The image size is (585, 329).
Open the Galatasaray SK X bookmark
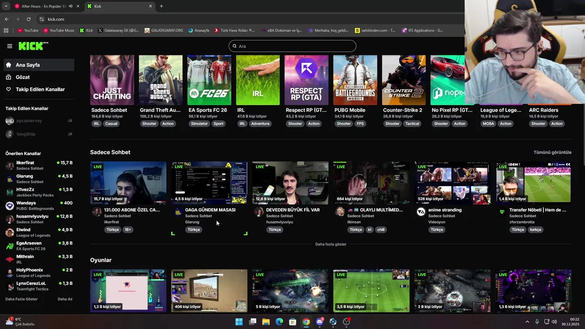point(118,31)
